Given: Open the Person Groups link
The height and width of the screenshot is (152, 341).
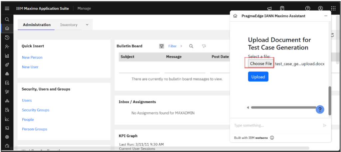Looking at the screenshot, I should tap(35, 129).
